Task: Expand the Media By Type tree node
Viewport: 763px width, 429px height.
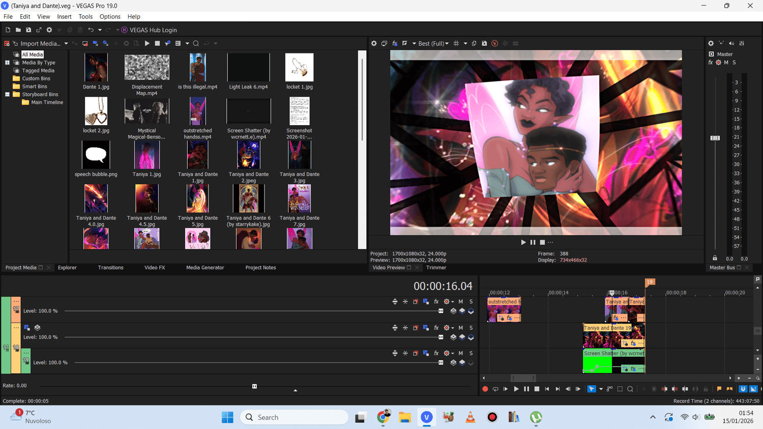Action: click(7, 63)
